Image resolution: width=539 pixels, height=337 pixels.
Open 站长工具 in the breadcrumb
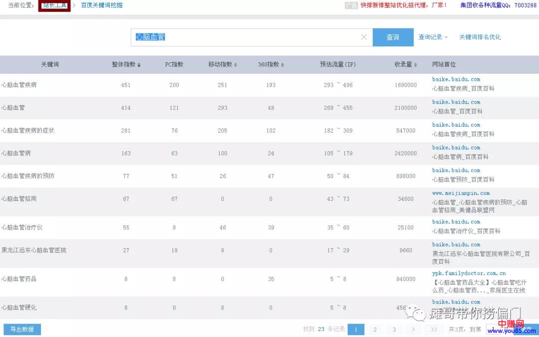pos(54,5)
